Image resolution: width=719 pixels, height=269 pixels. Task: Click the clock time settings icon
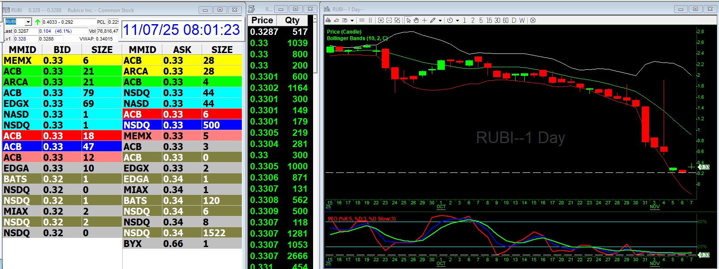pos(450,20)
